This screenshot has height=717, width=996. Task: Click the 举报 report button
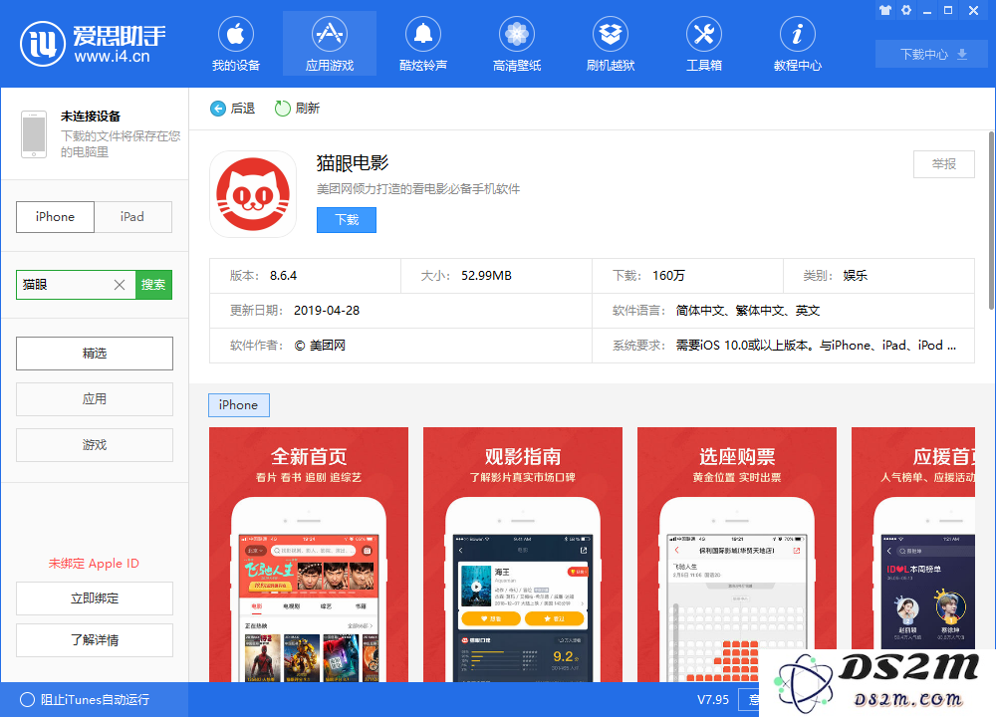pos(944,164)
